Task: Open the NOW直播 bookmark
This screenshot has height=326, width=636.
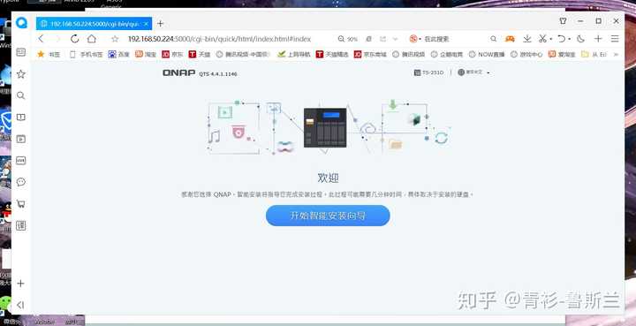Action: (x=487, y=55)
